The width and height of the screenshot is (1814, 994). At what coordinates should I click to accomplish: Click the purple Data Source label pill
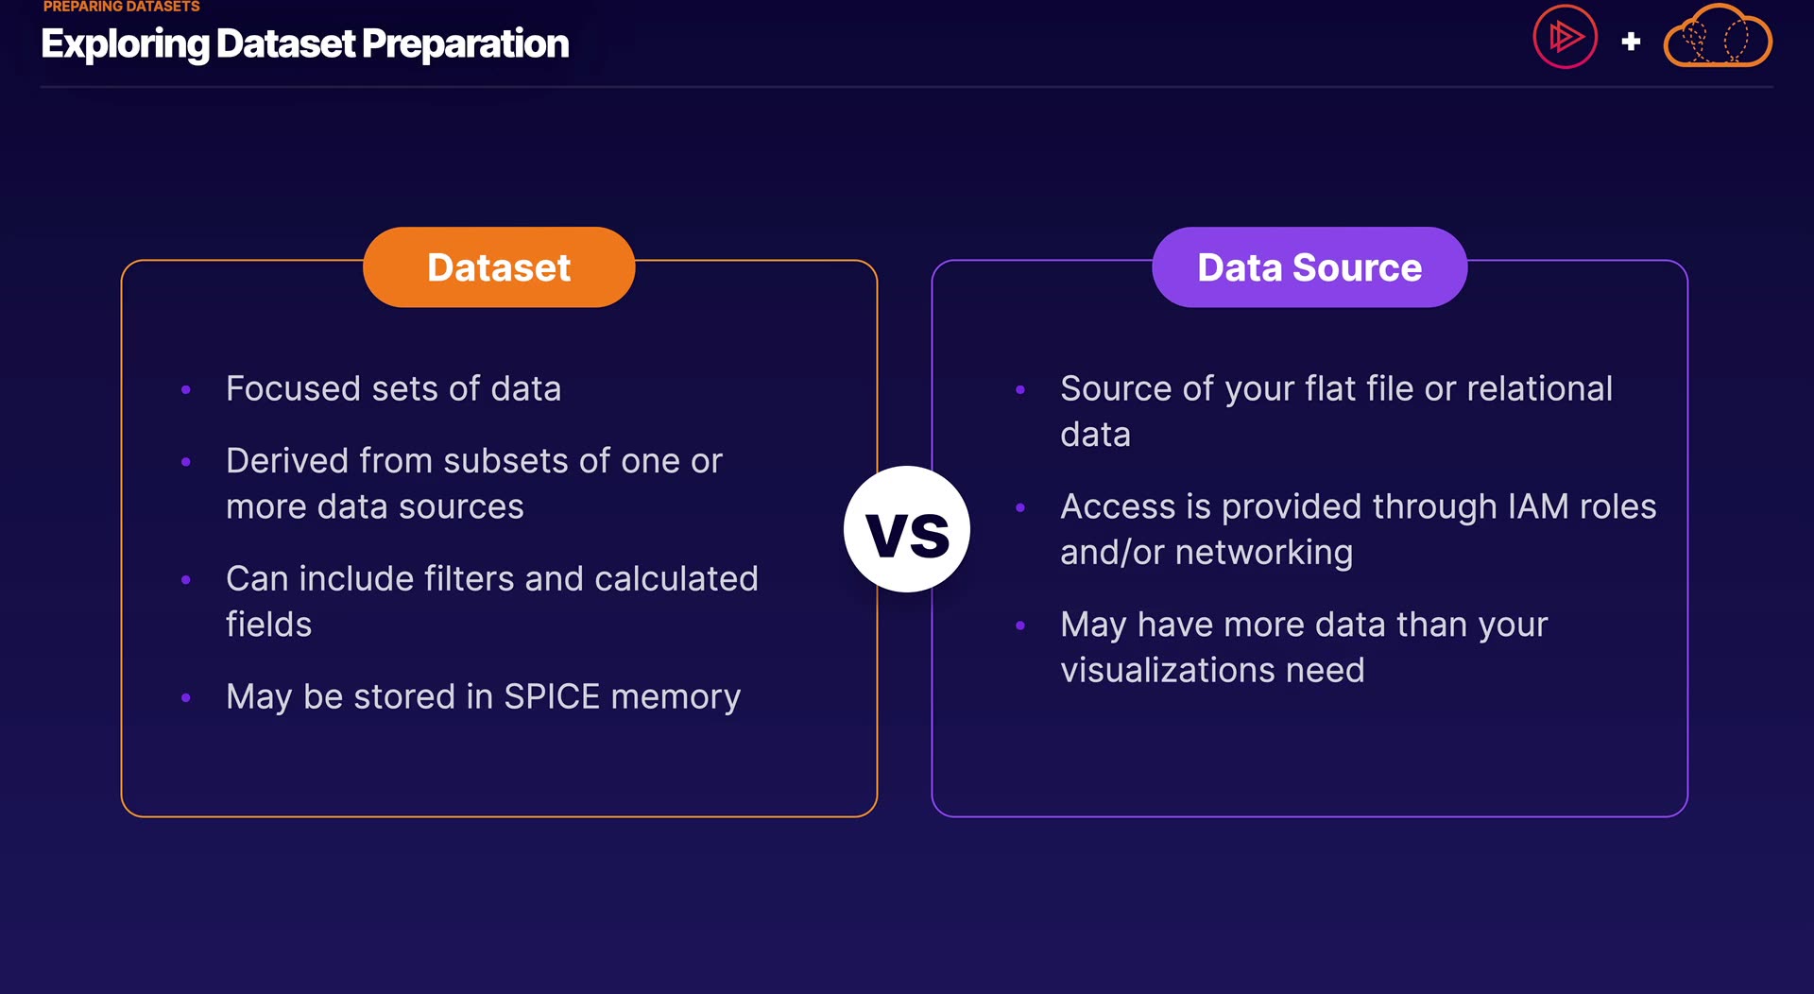point(1309,267)
